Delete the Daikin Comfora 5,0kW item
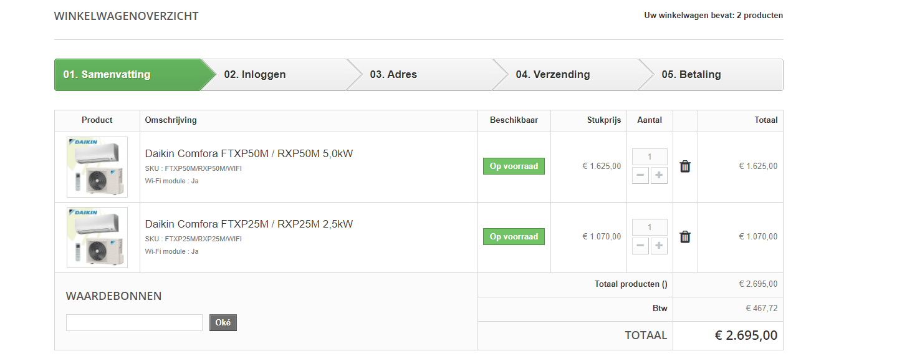Screen dimensions: 902x361 click(x=685, y=166)
